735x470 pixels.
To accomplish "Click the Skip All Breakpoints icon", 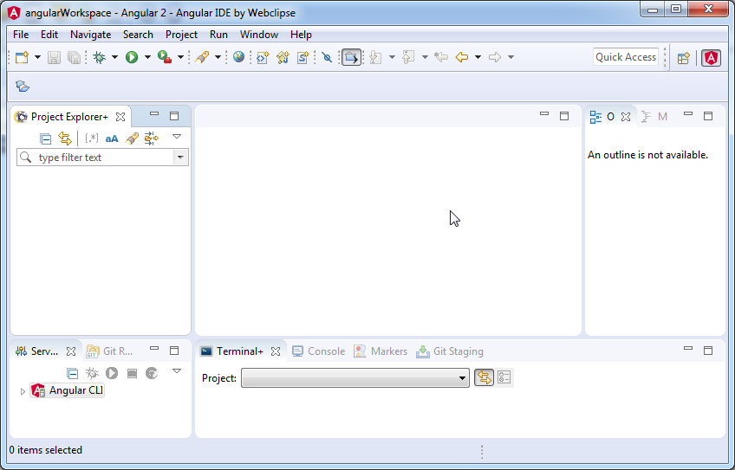I will 327,57.
